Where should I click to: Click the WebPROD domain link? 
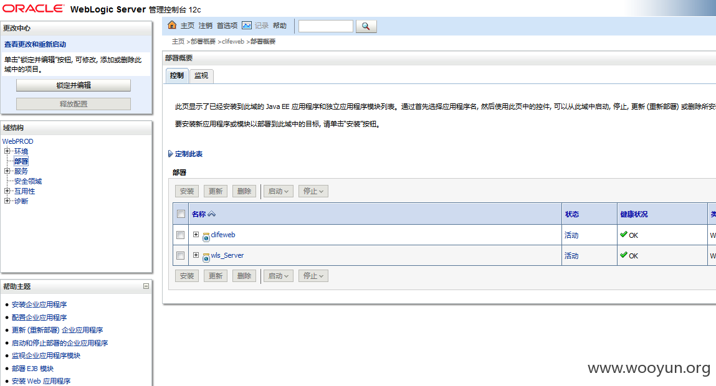point(18,141)
